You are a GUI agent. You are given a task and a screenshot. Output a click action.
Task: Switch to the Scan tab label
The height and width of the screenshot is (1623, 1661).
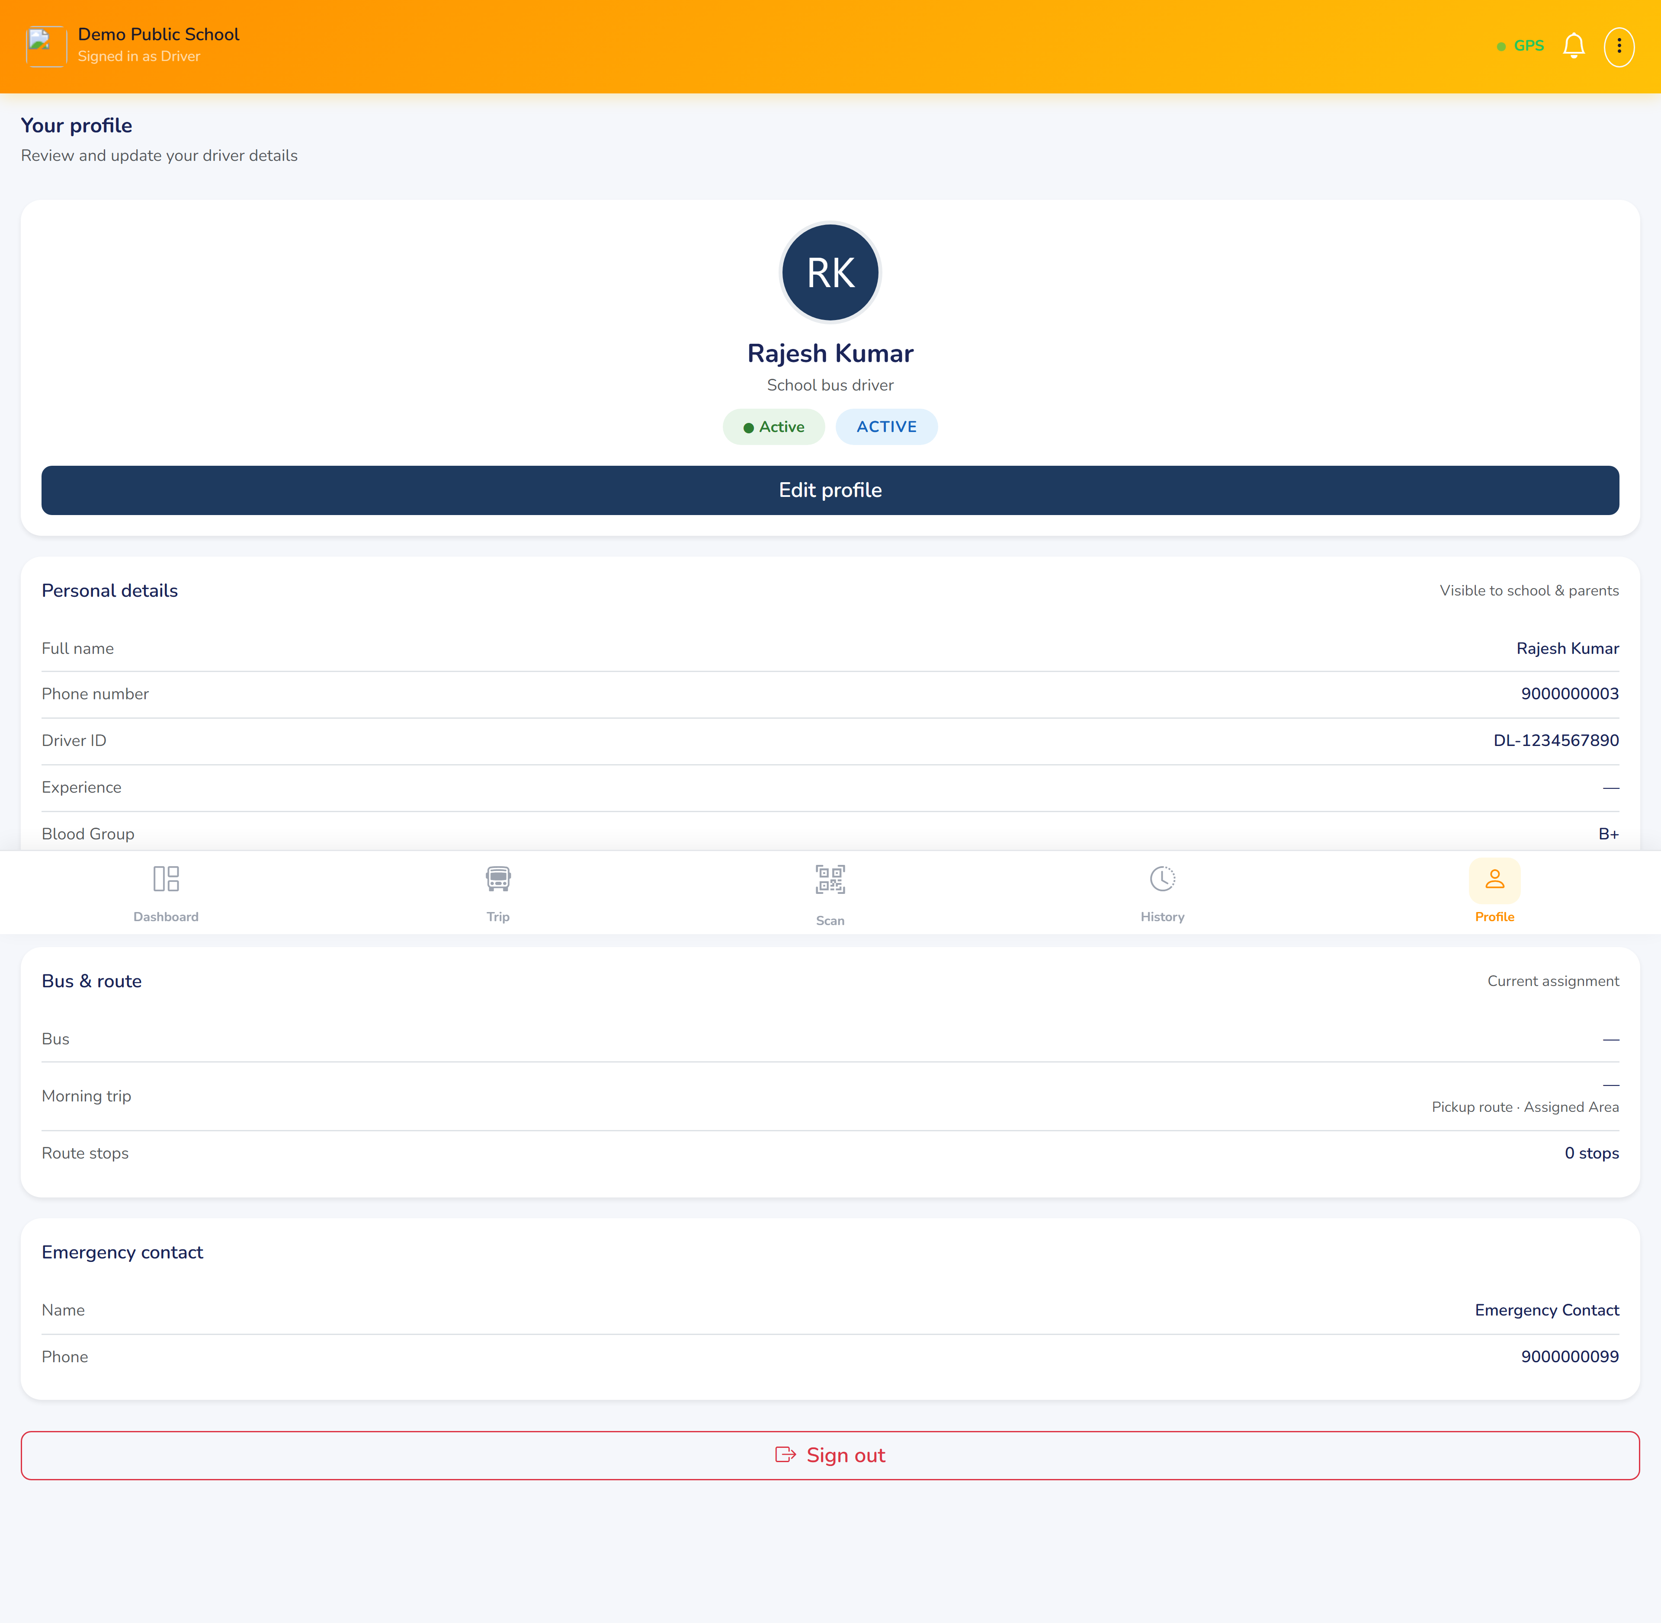click(x=830, y=921)
